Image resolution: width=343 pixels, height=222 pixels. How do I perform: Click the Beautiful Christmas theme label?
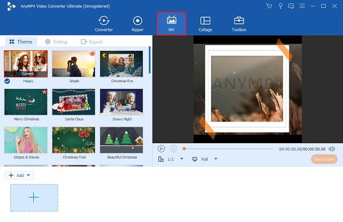click(122, 157)
